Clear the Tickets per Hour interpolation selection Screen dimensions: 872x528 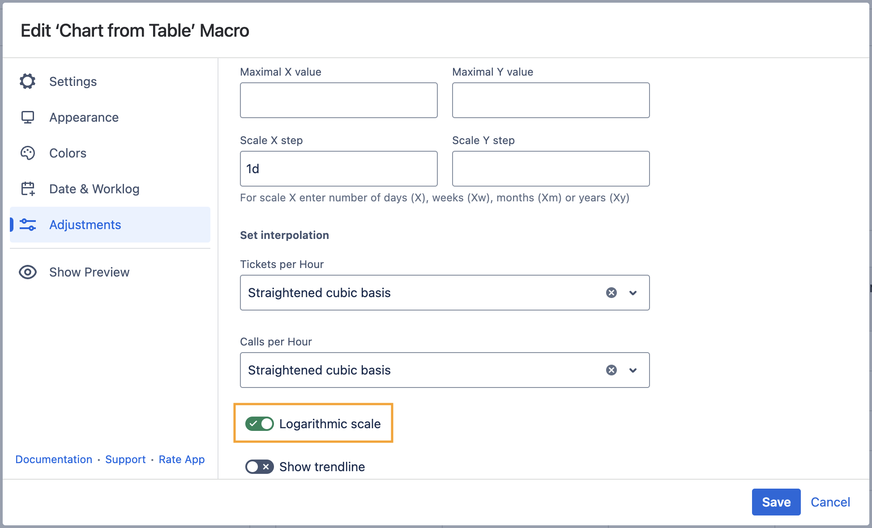coord(611,293)
